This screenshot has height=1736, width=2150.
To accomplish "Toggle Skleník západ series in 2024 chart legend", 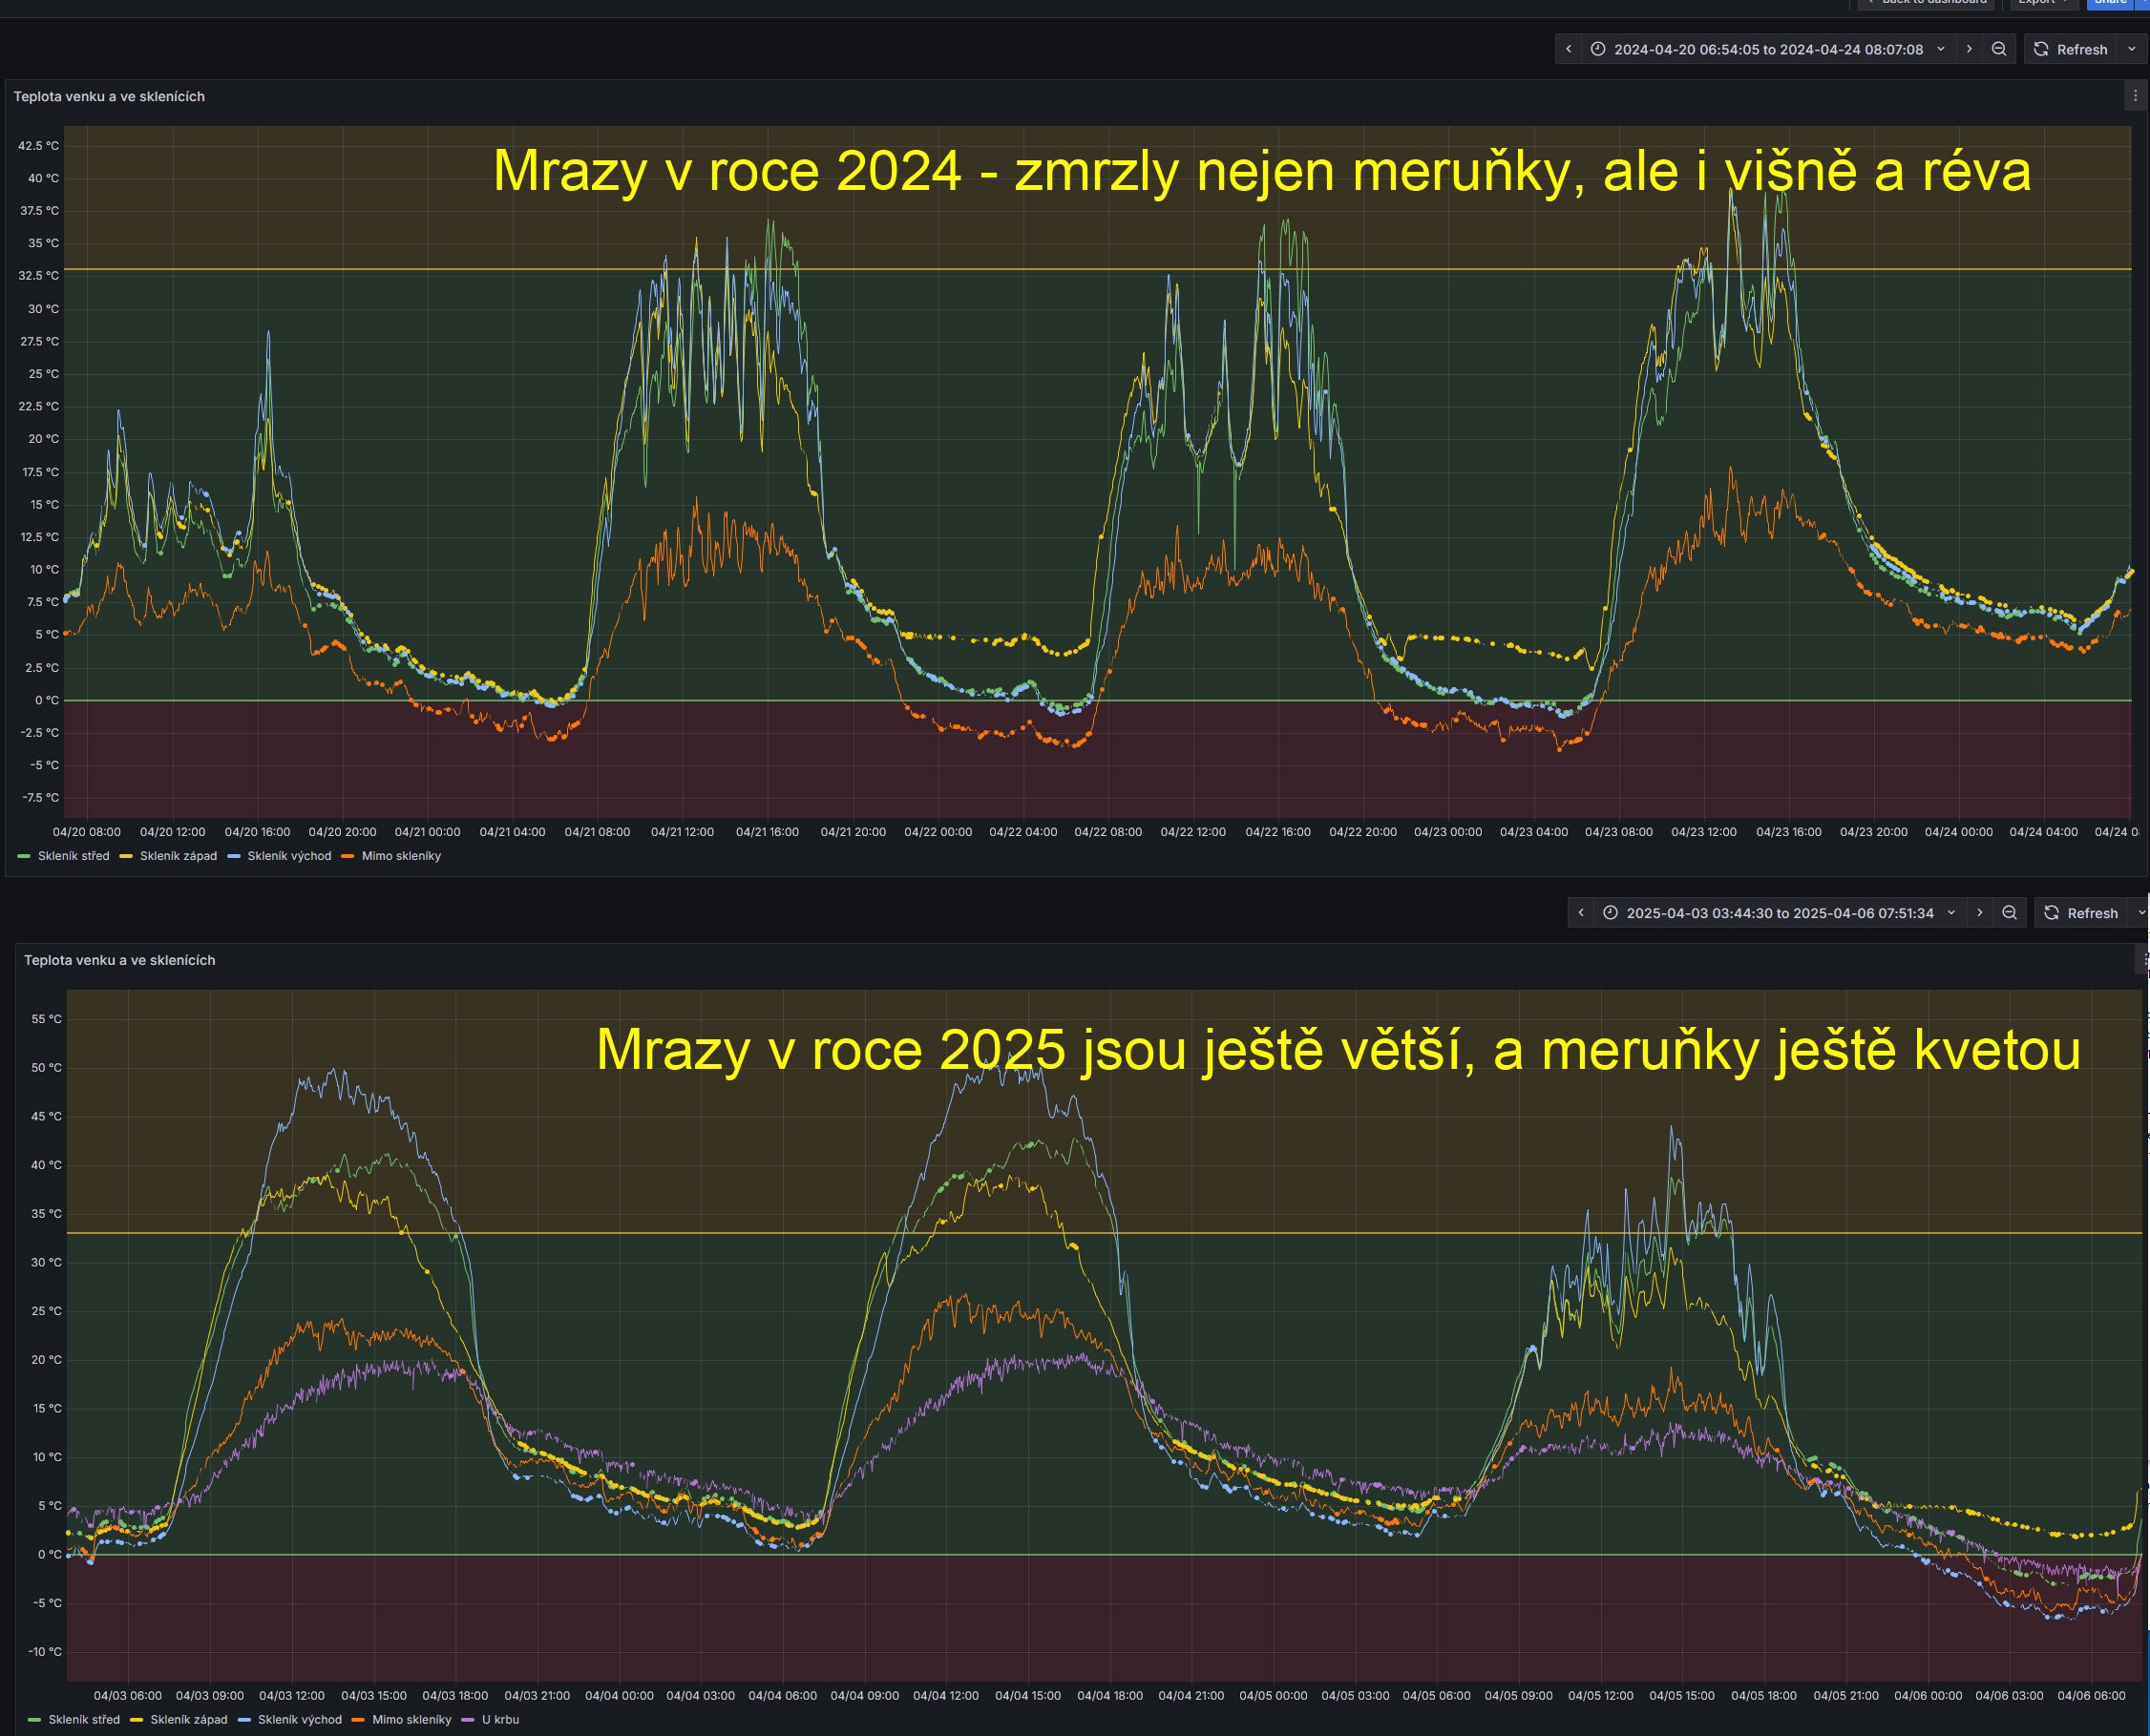I will point(179,856).
